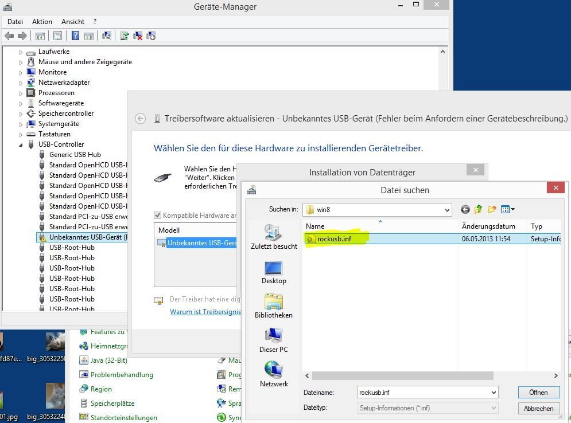Expand the Netzwerkadapter tree node
571x423 pixels.
(x=21, y=83)
